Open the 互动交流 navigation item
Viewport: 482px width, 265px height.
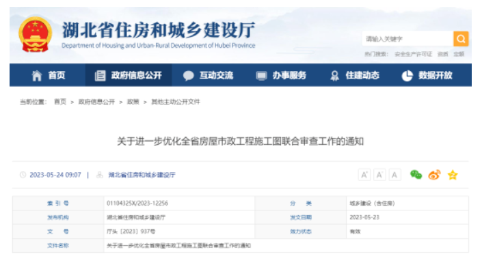click(217, 75)
